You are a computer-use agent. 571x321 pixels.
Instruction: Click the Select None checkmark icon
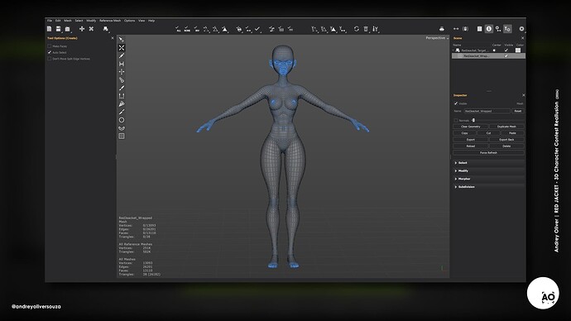pos(187,29)
